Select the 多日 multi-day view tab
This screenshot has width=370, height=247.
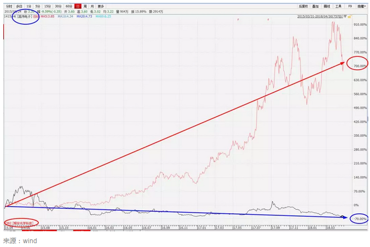19,6
